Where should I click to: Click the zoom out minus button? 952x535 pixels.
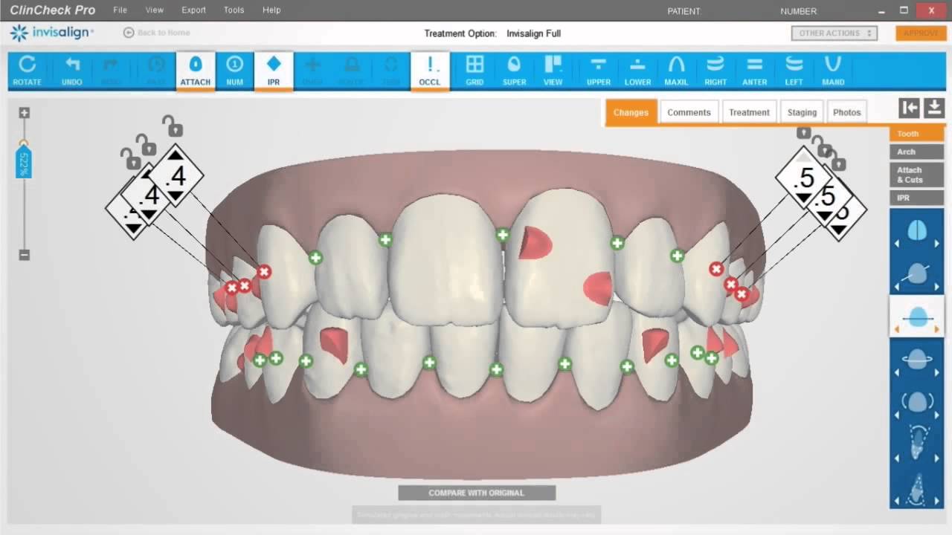tap(25, 255)
